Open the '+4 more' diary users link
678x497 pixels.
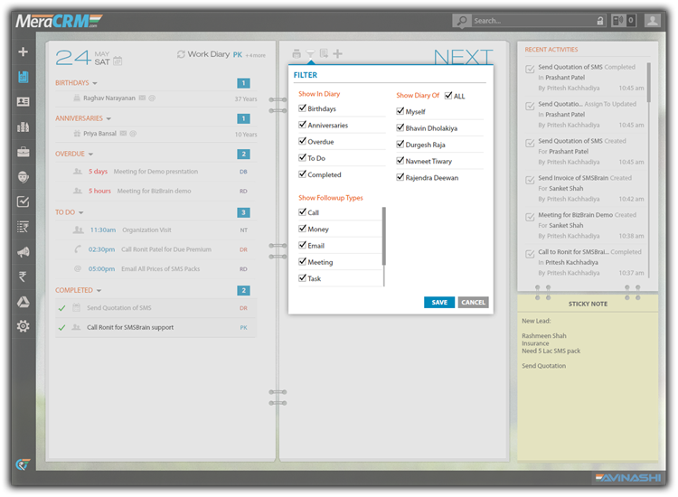coord(256,55)
